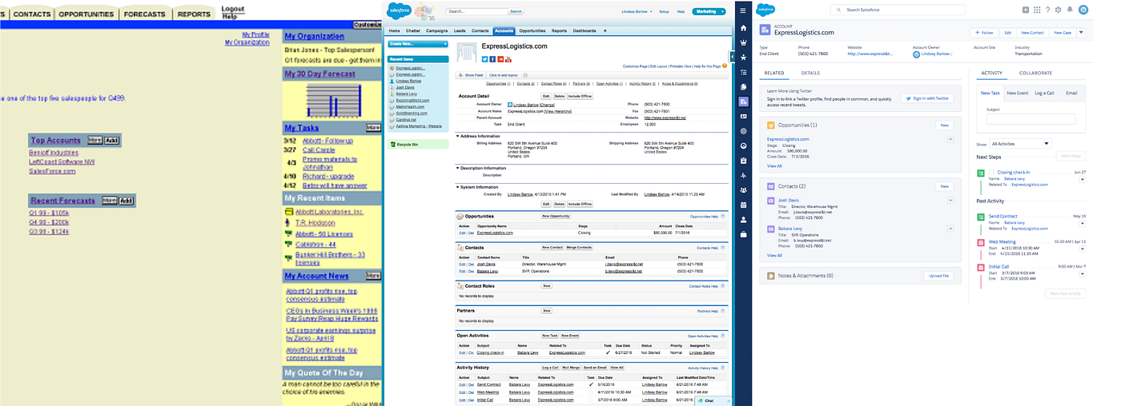The image size is (1121, 406).
Task: Click the Facebook icon under ExpressLogistics.com
Action: (492, 59)
